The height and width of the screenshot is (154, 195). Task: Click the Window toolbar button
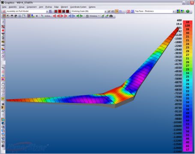pos(93,16)
